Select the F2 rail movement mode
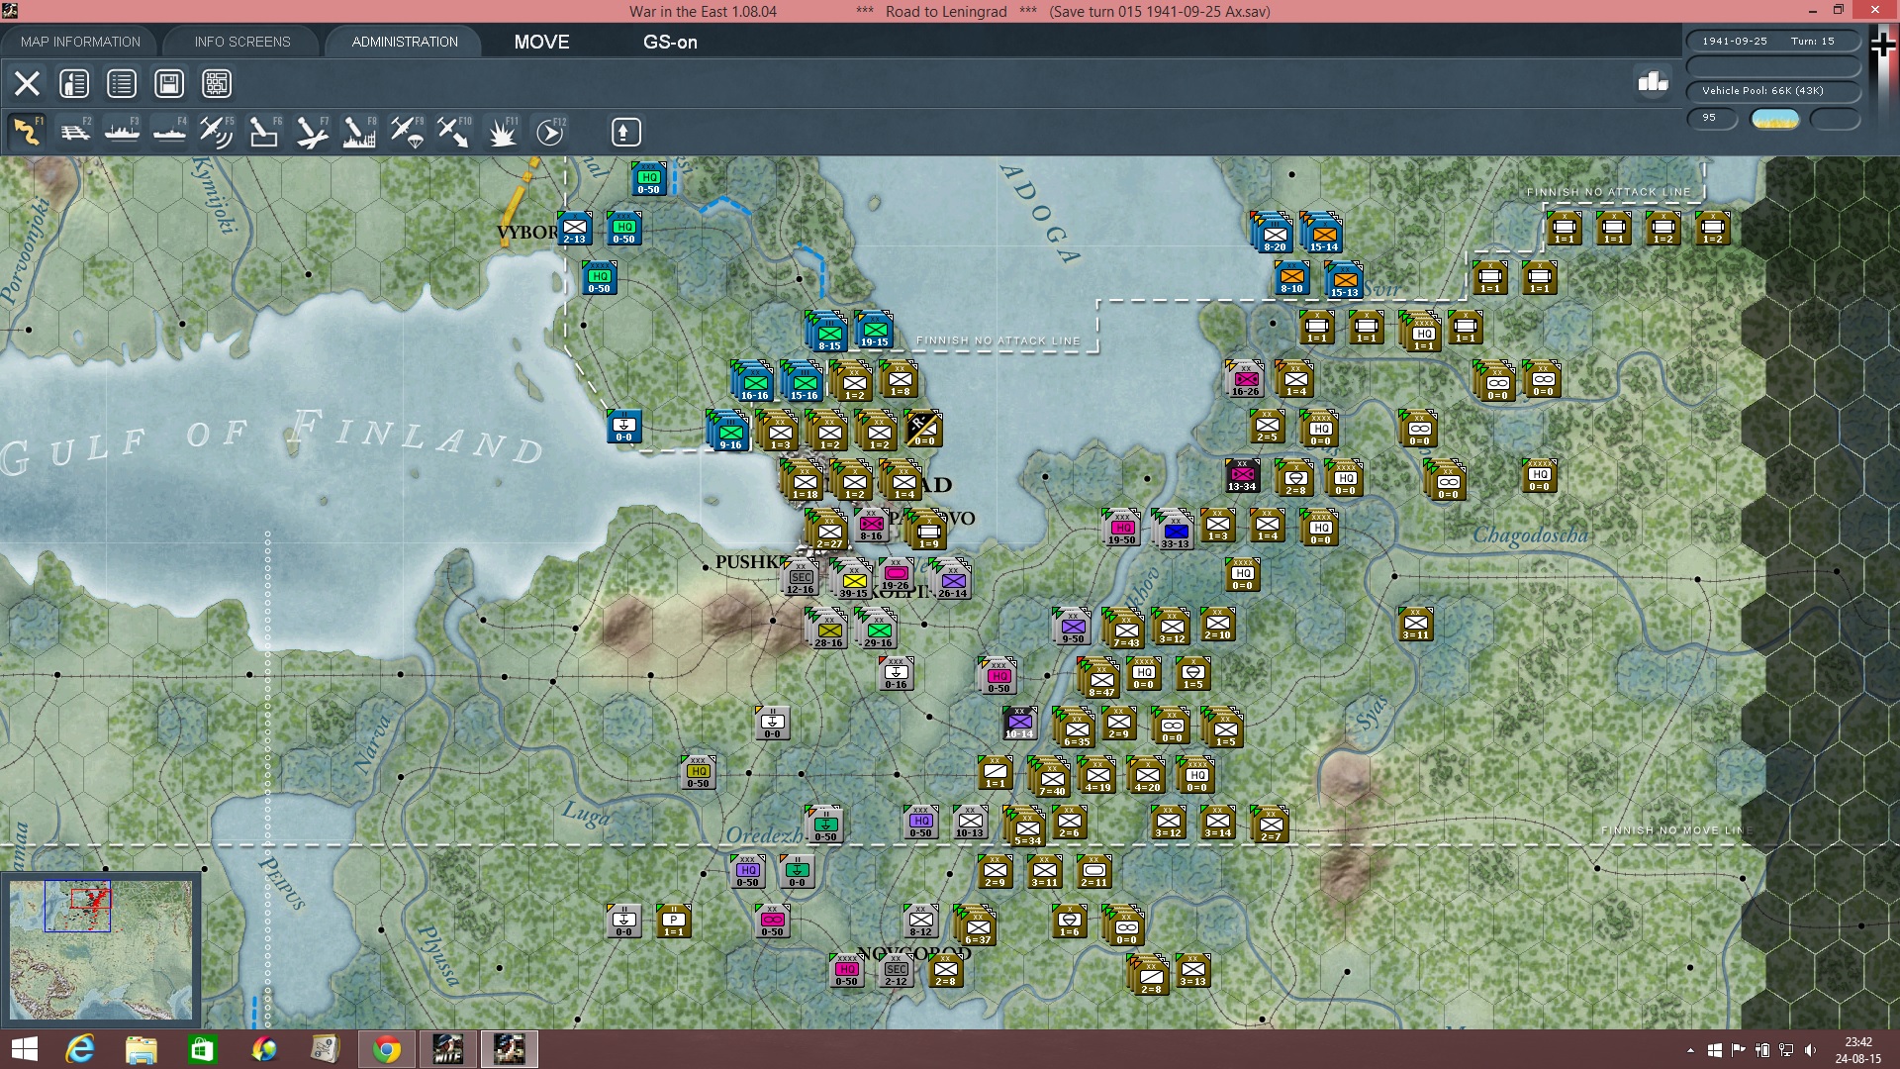This screenshot has height=1069, width=1900. pos(75,132)
